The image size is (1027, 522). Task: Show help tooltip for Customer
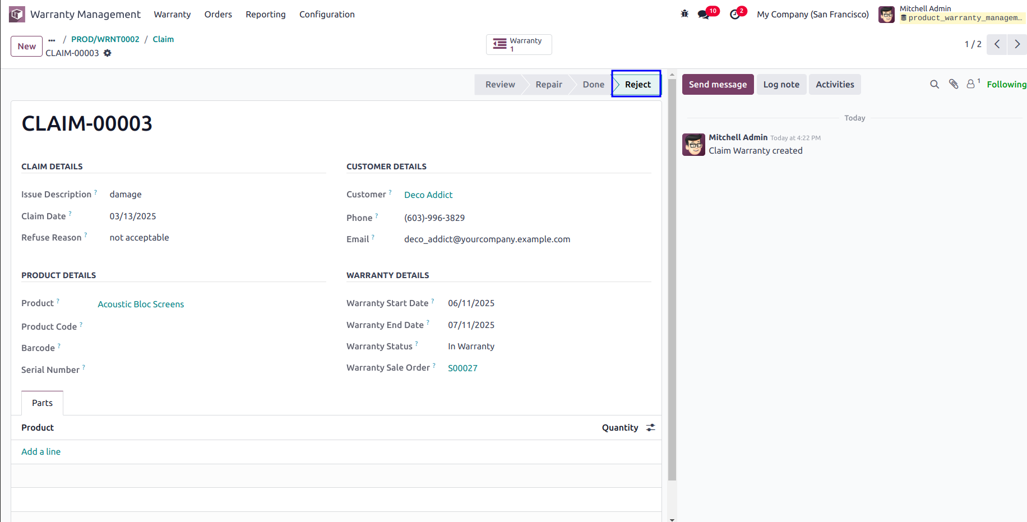click(390, 192)
